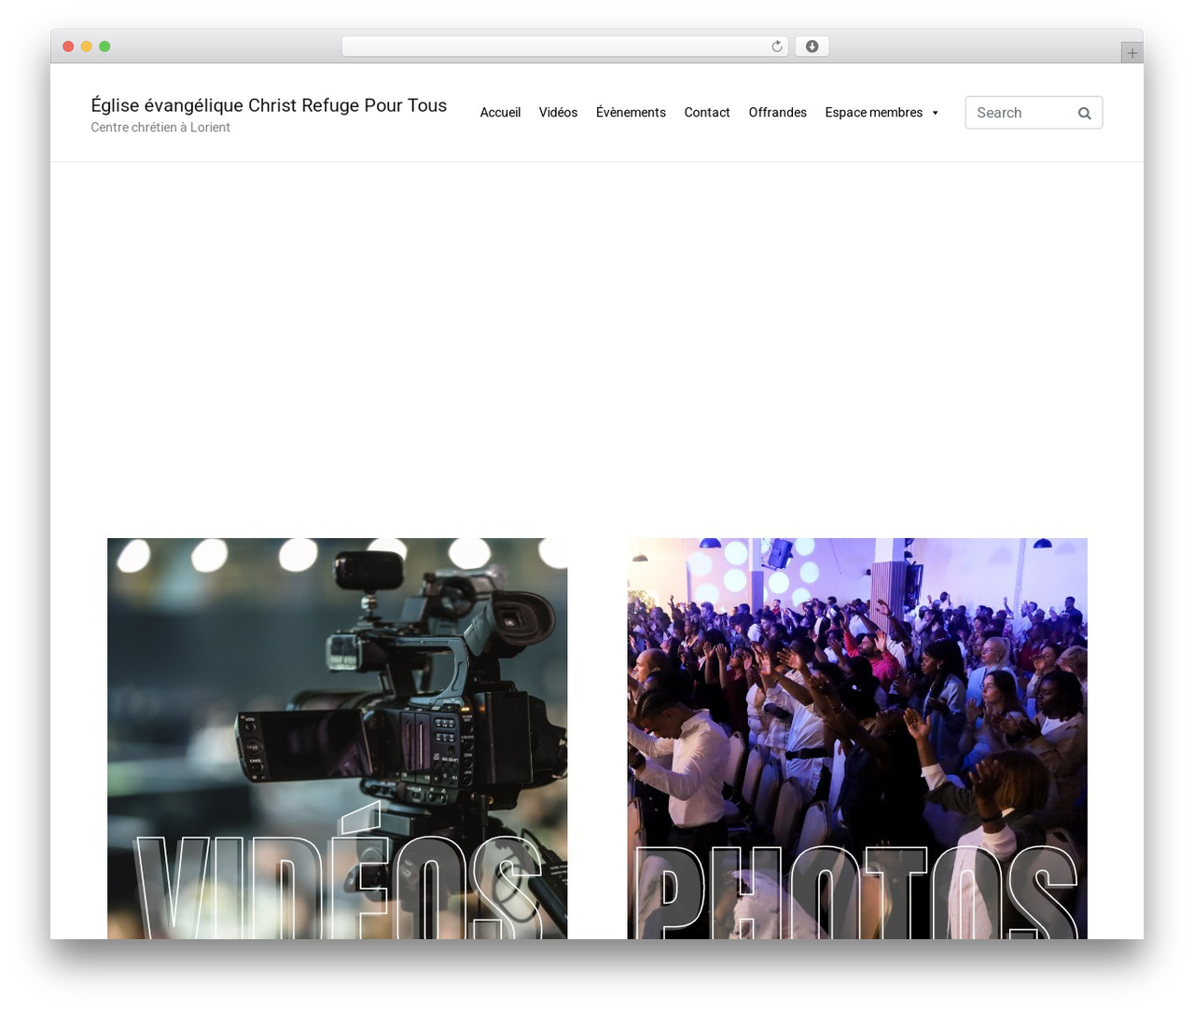This screenshot has width=1194, height=1011.
Task: Add a new browser tab
Action: point(1132,53)
